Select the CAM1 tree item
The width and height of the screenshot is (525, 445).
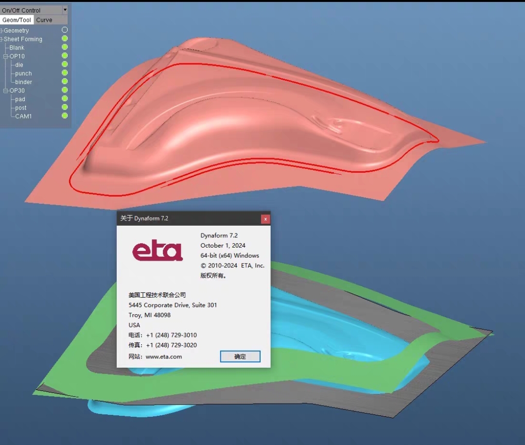pos(23,116)
